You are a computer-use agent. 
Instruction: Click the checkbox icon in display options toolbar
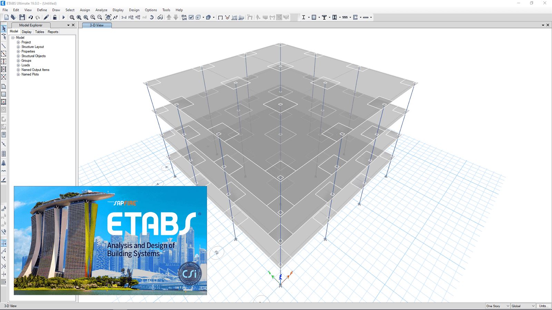(x=191, y=17)
